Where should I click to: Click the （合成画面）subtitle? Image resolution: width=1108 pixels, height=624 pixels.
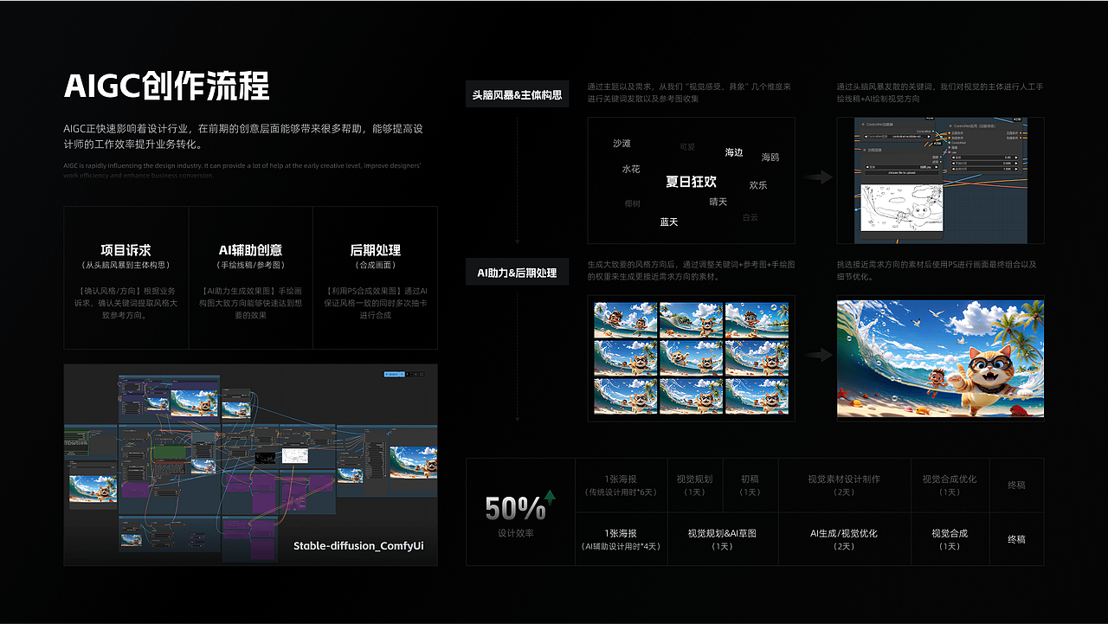(375, 265)
